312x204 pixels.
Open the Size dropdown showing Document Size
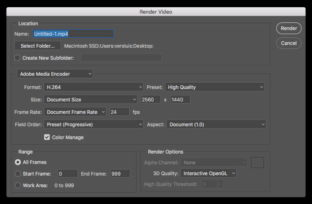pyautogui.click(x=91, y=100)
